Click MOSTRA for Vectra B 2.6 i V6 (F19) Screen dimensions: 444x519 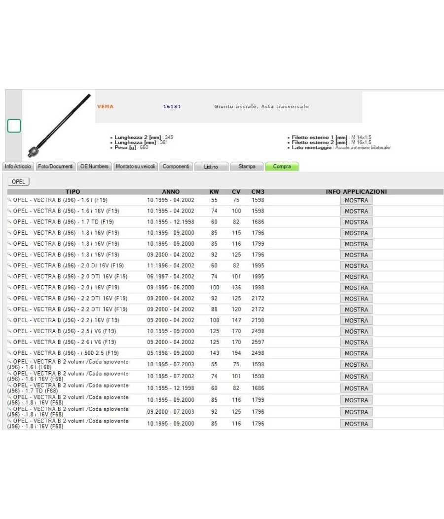(356, 342)
